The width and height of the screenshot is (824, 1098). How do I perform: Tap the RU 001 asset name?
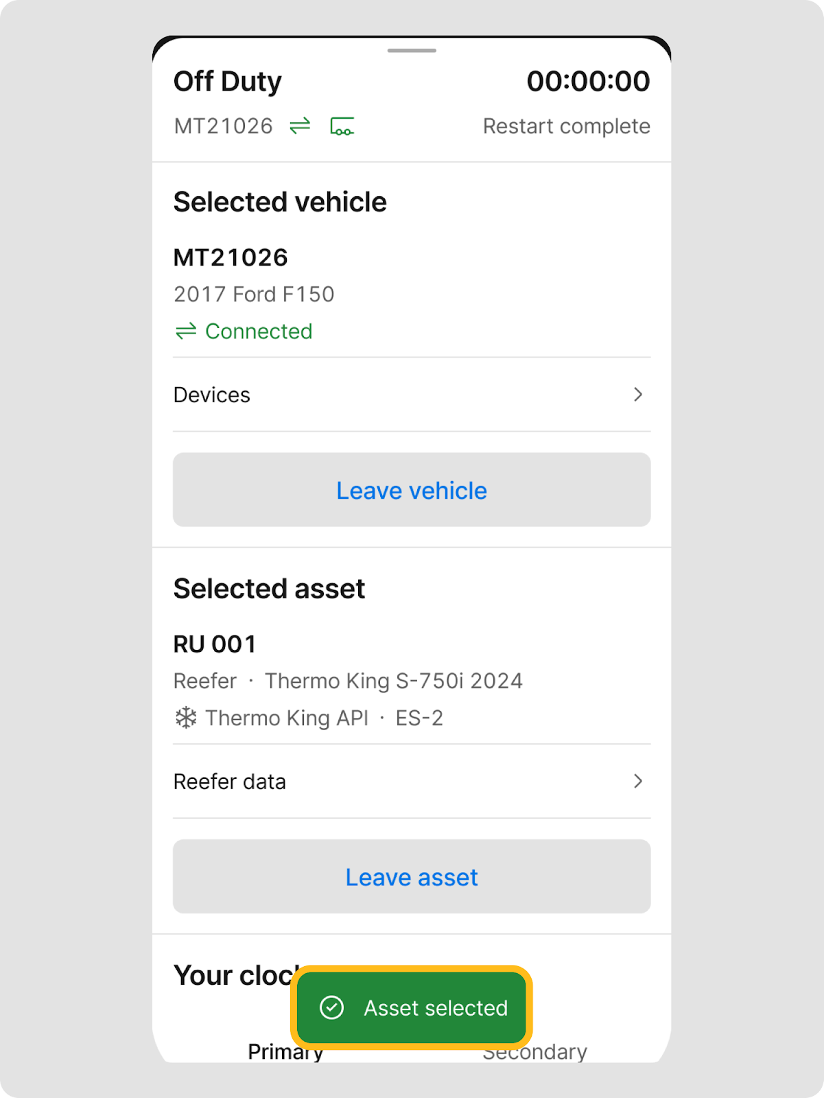[x=215, y=644]
